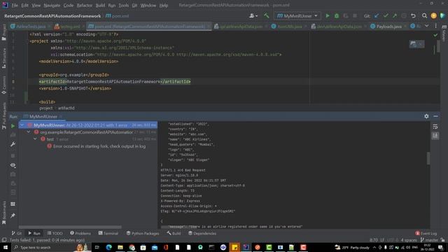
Task: Open editor tab options kebab menu
Action: [x=435, y=26]
